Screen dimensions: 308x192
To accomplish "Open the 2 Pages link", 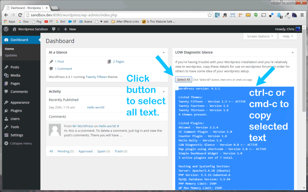I will coord(119,61).
